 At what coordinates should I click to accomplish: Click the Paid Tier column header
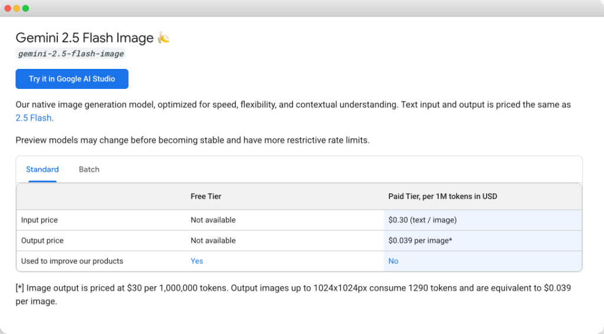pos(442,196)
